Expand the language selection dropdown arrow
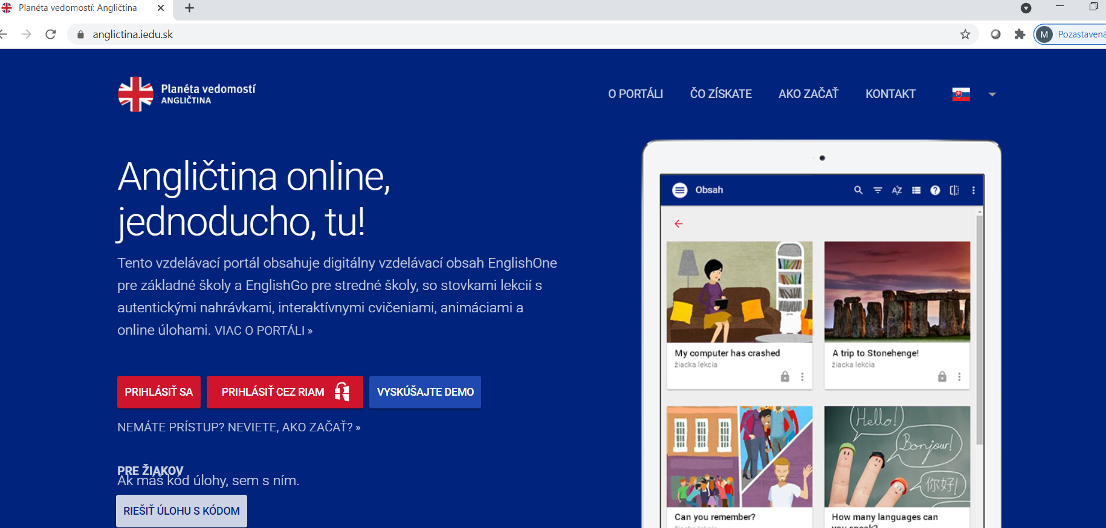This screenshot has height=528, width=1106. (x=992, y=94)
